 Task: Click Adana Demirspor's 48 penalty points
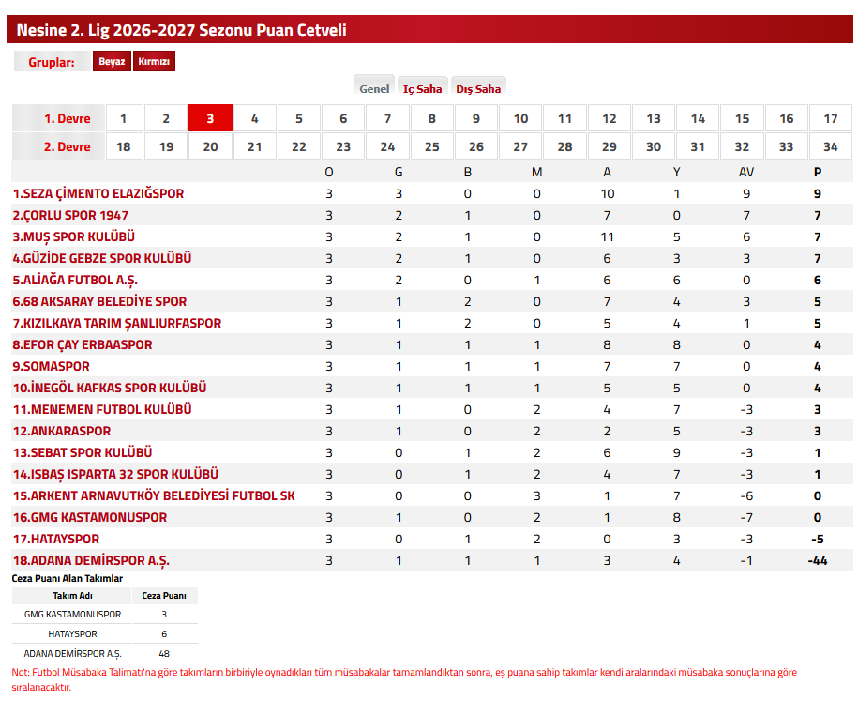coord(164,653)
